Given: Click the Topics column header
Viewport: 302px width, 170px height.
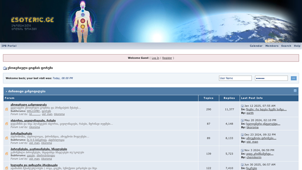Looking at the screenshot, I should tap(209, 98).
